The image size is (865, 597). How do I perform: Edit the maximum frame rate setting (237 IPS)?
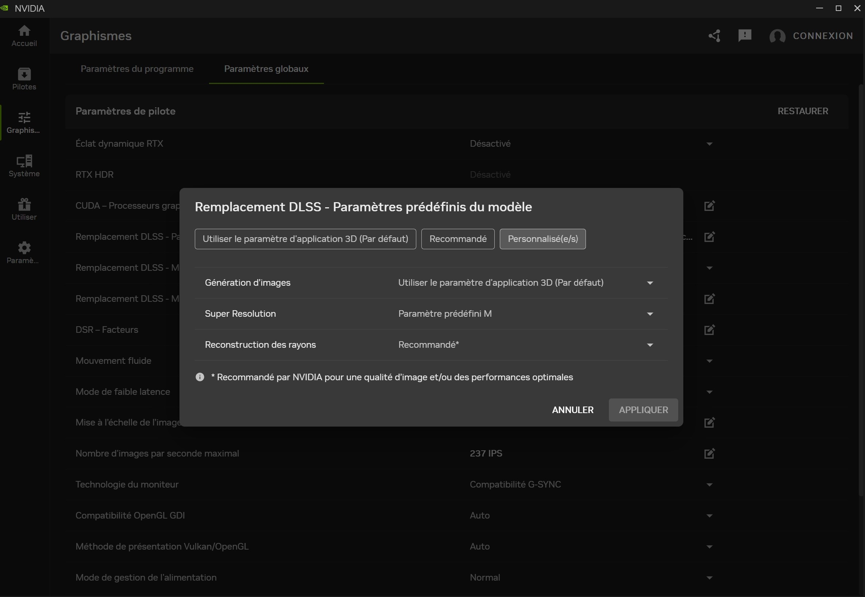709,453
